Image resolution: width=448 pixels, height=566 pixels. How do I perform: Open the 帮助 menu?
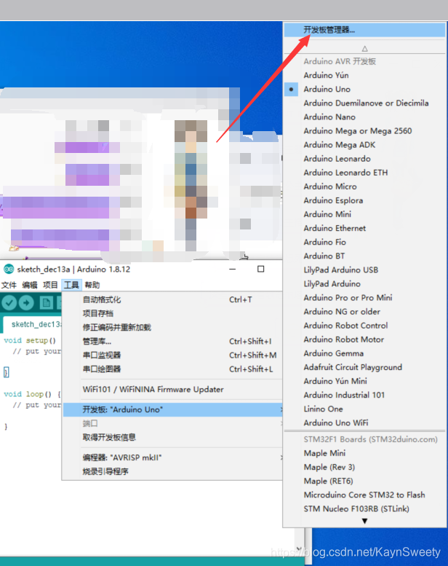point(92,285)
